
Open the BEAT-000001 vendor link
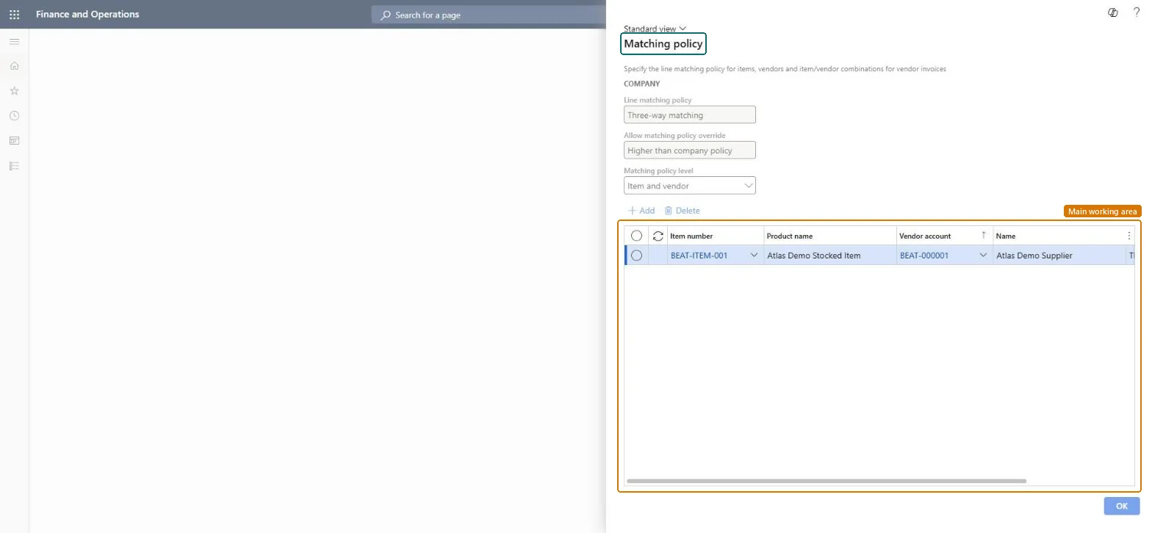pyautogui.click(x=924, y=255)
